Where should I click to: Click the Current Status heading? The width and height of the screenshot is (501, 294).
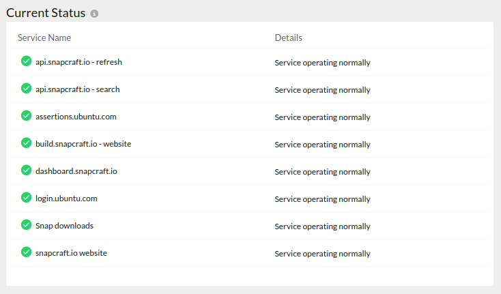(46, 13)
